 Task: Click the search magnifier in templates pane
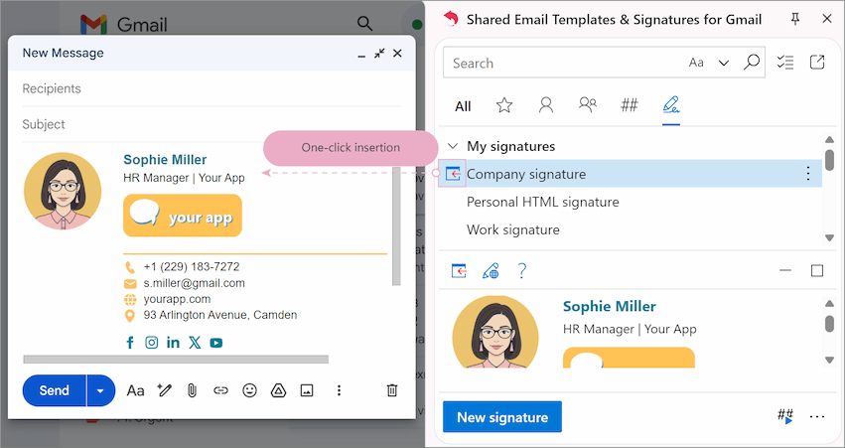(x=752, y=63)
